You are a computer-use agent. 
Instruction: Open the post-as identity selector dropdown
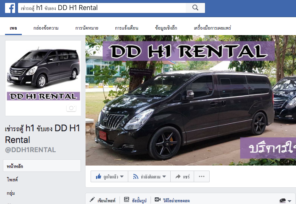point(285,200)
